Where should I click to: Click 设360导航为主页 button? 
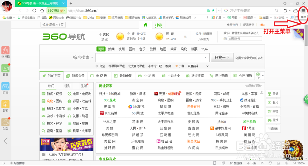click(53, 25)
